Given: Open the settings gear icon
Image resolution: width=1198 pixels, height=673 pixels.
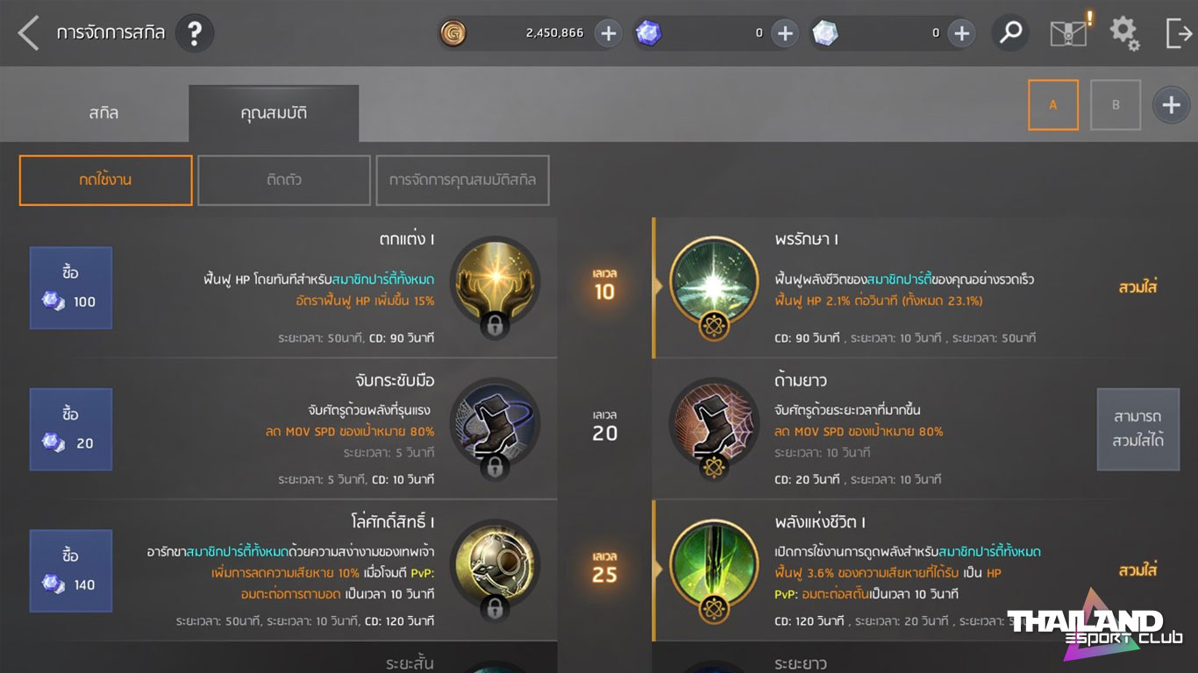Looking at the screenshot, I should [1124, 33].
